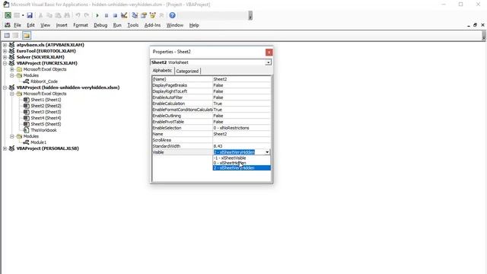Screen dimensions: 487x274
Task: Expand the EuroTool project node
Action: pos(5,51)
